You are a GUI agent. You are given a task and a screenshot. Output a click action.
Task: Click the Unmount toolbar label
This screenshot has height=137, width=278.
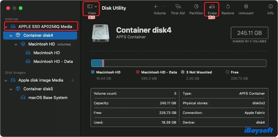(x=246, y=13)
